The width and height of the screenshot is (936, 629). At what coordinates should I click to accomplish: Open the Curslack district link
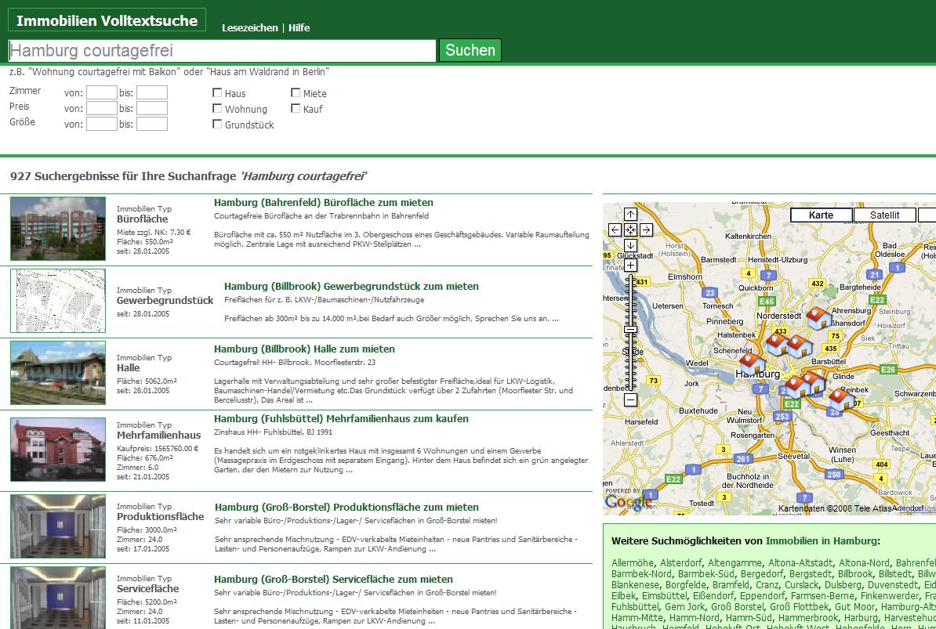[802, 585]
